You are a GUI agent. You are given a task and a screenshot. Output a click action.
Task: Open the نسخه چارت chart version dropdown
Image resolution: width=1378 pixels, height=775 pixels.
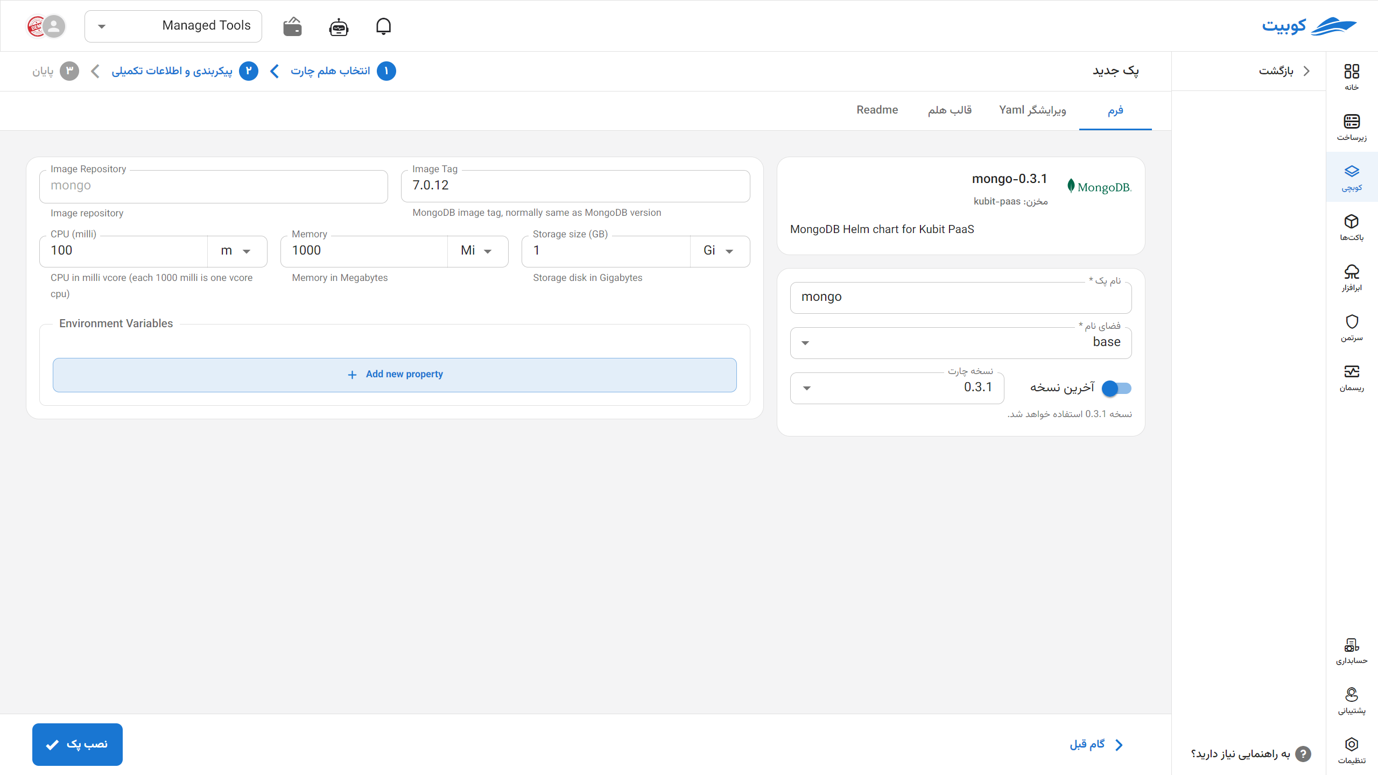coord(897,387)
